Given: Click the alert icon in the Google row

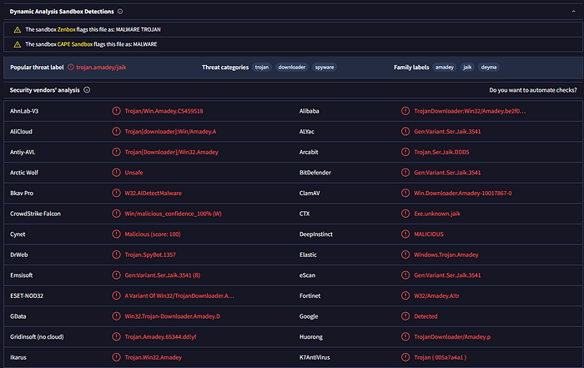Looking at the screenshot, I should click(x=405, y=316).
